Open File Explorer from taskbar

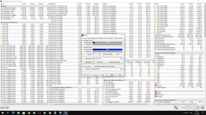18,113
